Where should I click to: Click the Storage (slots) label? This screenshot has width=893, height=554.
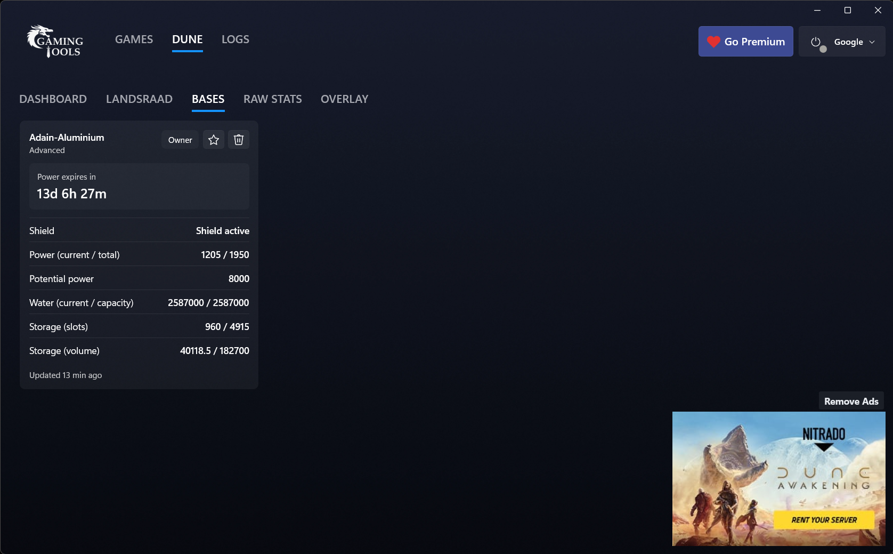point(59,327)
